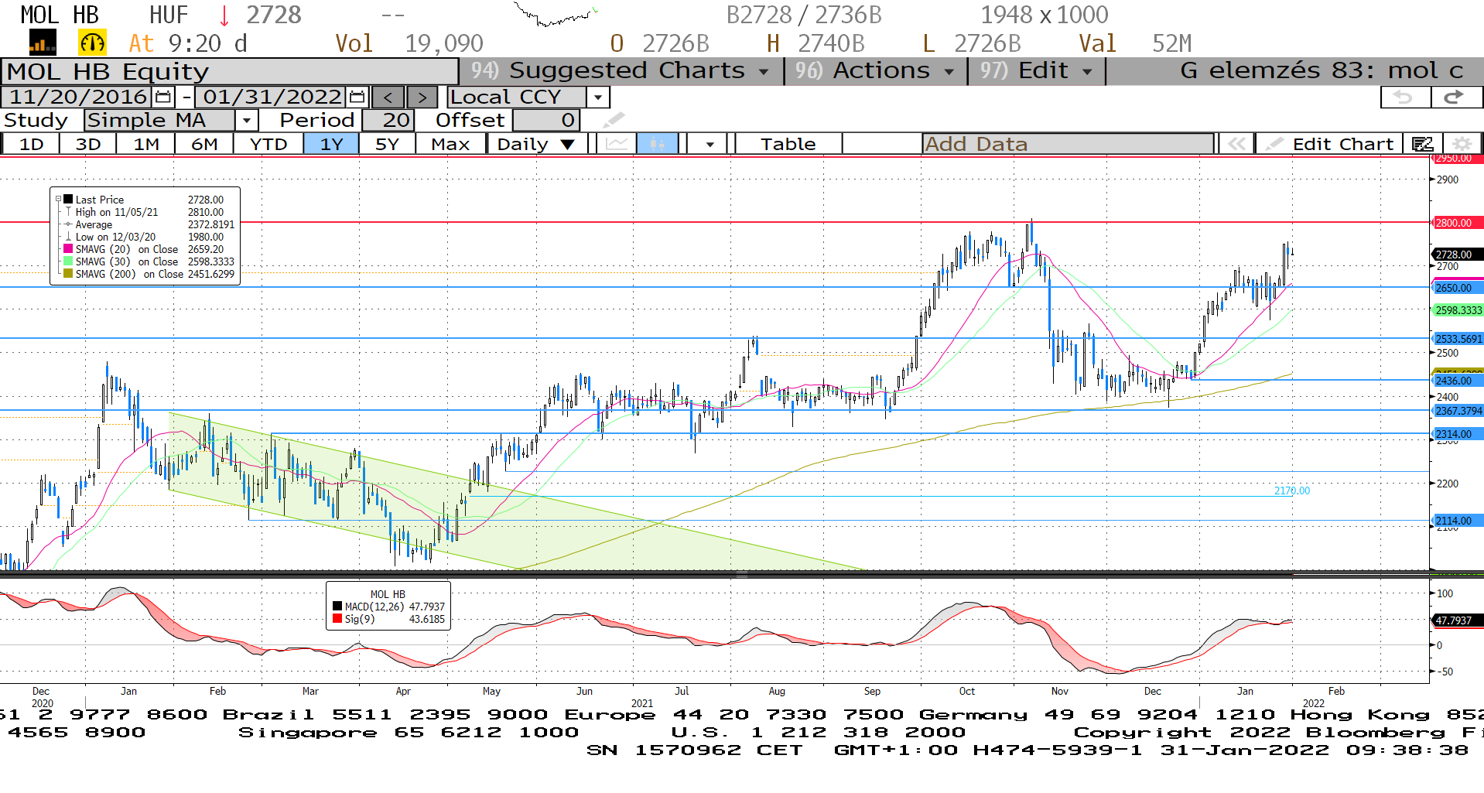
Task: Open chart settings gear
Action: point(1462,144)
